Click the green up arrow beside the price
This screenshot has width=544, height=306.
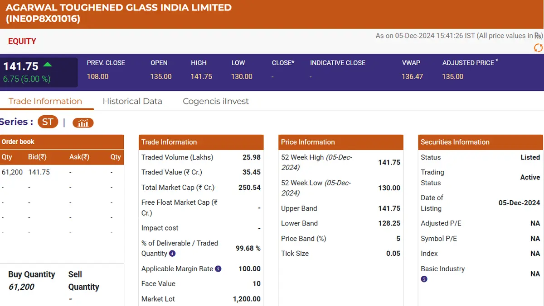tap(47, 65)
